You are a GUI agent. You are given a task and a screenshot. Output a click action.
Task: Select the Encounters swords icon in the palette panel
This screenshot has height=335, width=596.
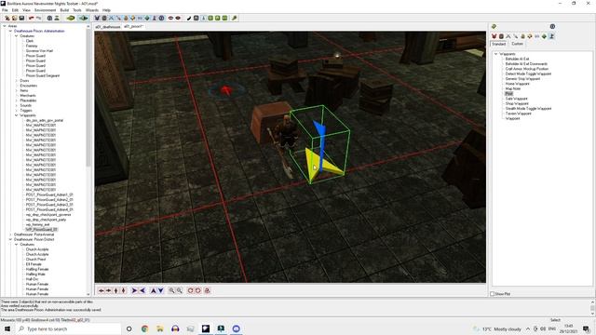508,36
